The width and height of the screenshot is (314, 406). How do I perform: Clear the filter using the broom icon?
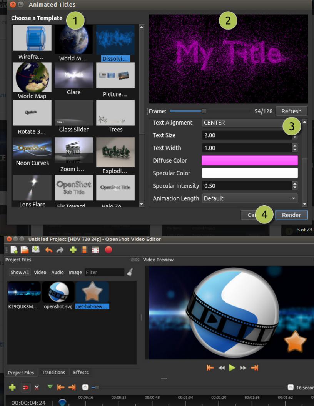(130, 272)
